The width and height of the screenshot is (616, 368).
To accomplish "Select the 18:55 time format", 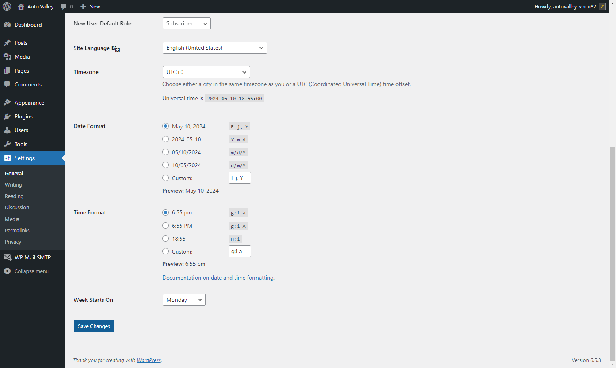I will point(166,239).
